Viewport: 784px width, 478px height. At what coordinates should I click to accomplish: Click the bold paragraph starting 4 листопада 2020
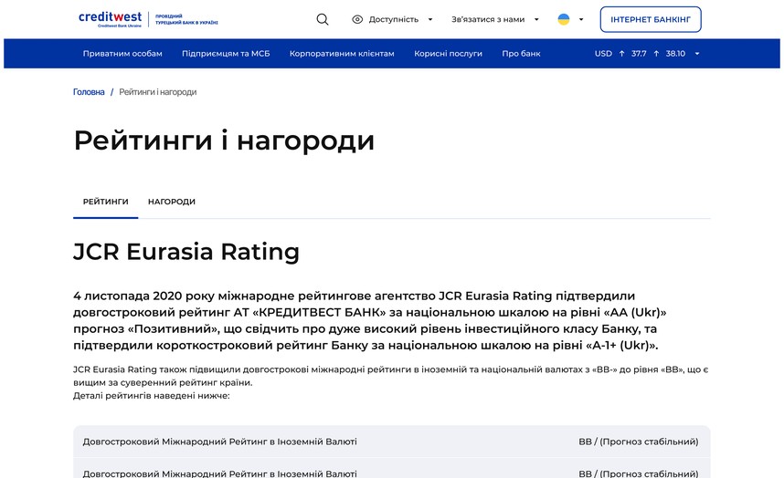370,320
